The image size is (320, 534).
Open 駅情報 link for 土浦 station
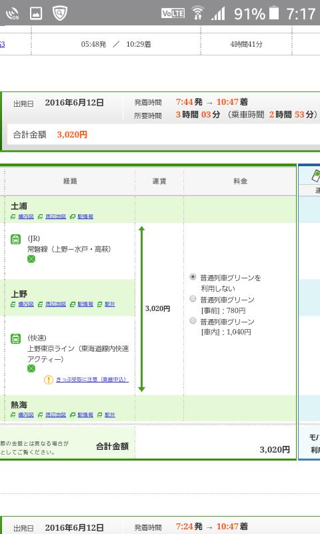click(x=85, y=216)
